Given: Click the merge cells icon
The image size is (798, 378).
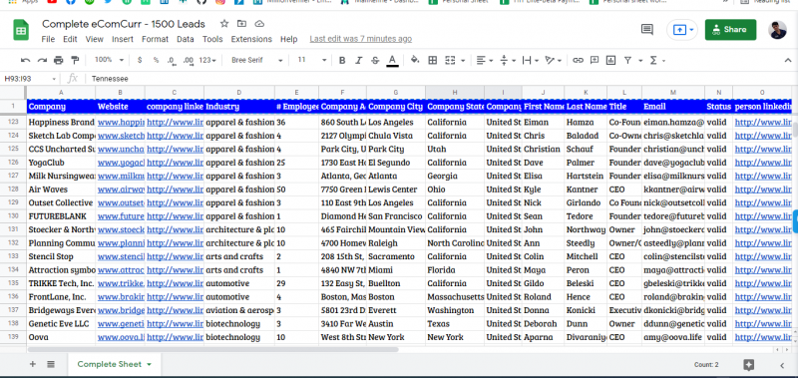Looking at the screenshot, I should [450, 60].
